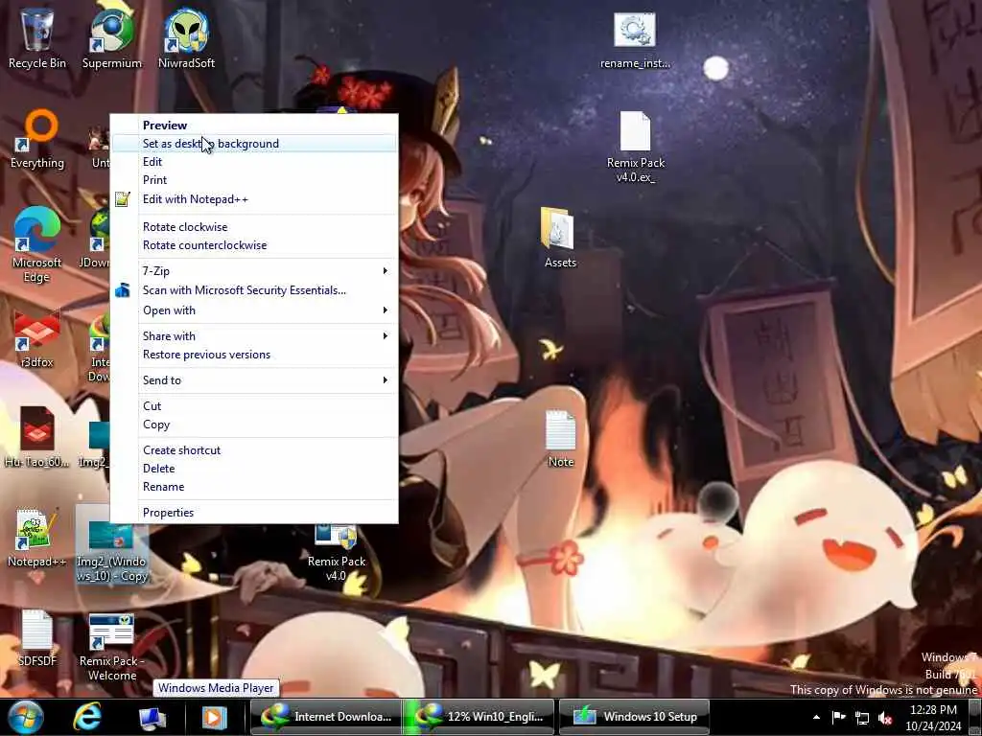Screen dimensions: 982x736
Task: Open Properties from the context menu
Action: (254, 512)
